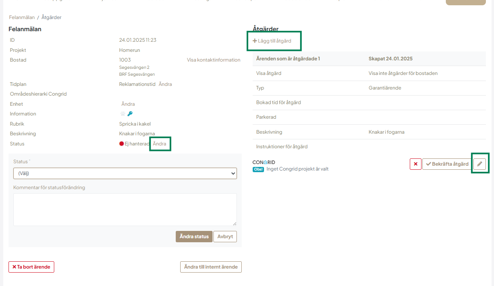
Task: Click the Ta bort ärende button
Action: [x=31, y=267]
